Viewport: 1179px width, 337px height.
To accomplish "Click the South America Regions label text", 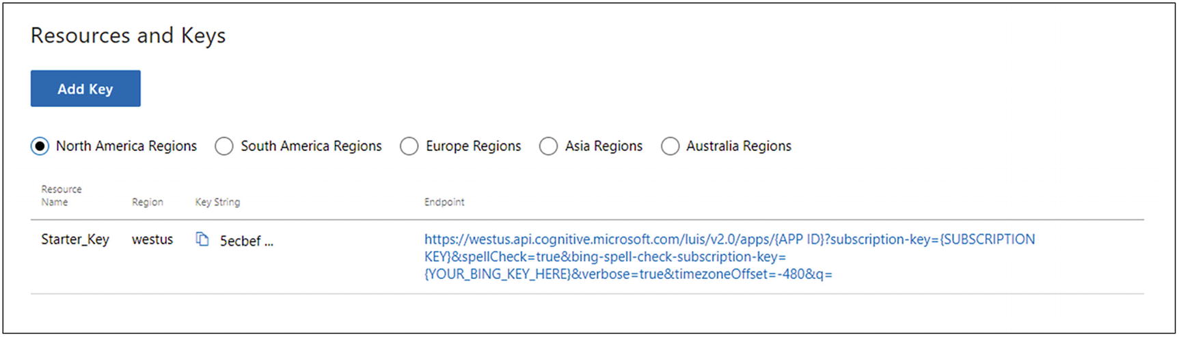I will coord(311,146).
